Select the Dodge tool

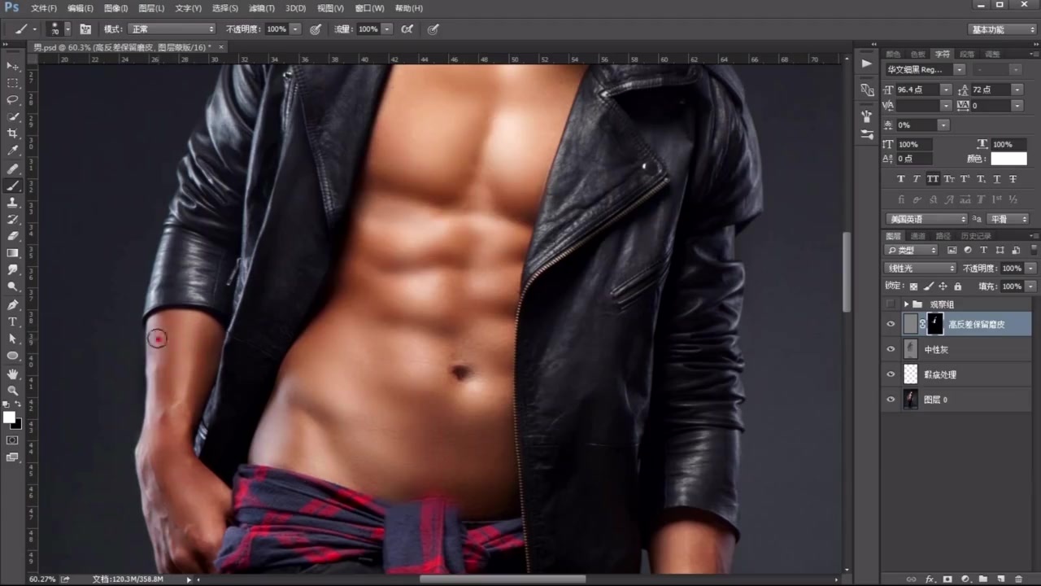13,286
